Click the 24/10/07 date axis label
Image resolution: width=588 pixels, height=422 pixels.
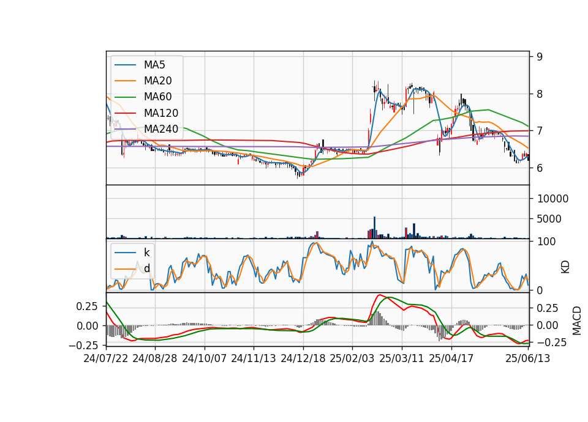click(205, 358)
